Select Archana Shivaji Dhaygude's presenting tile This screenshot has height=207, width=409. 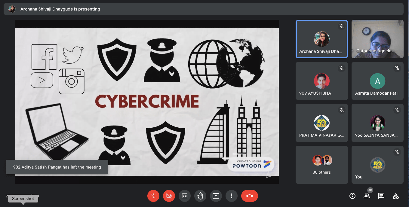coord(322,39)
